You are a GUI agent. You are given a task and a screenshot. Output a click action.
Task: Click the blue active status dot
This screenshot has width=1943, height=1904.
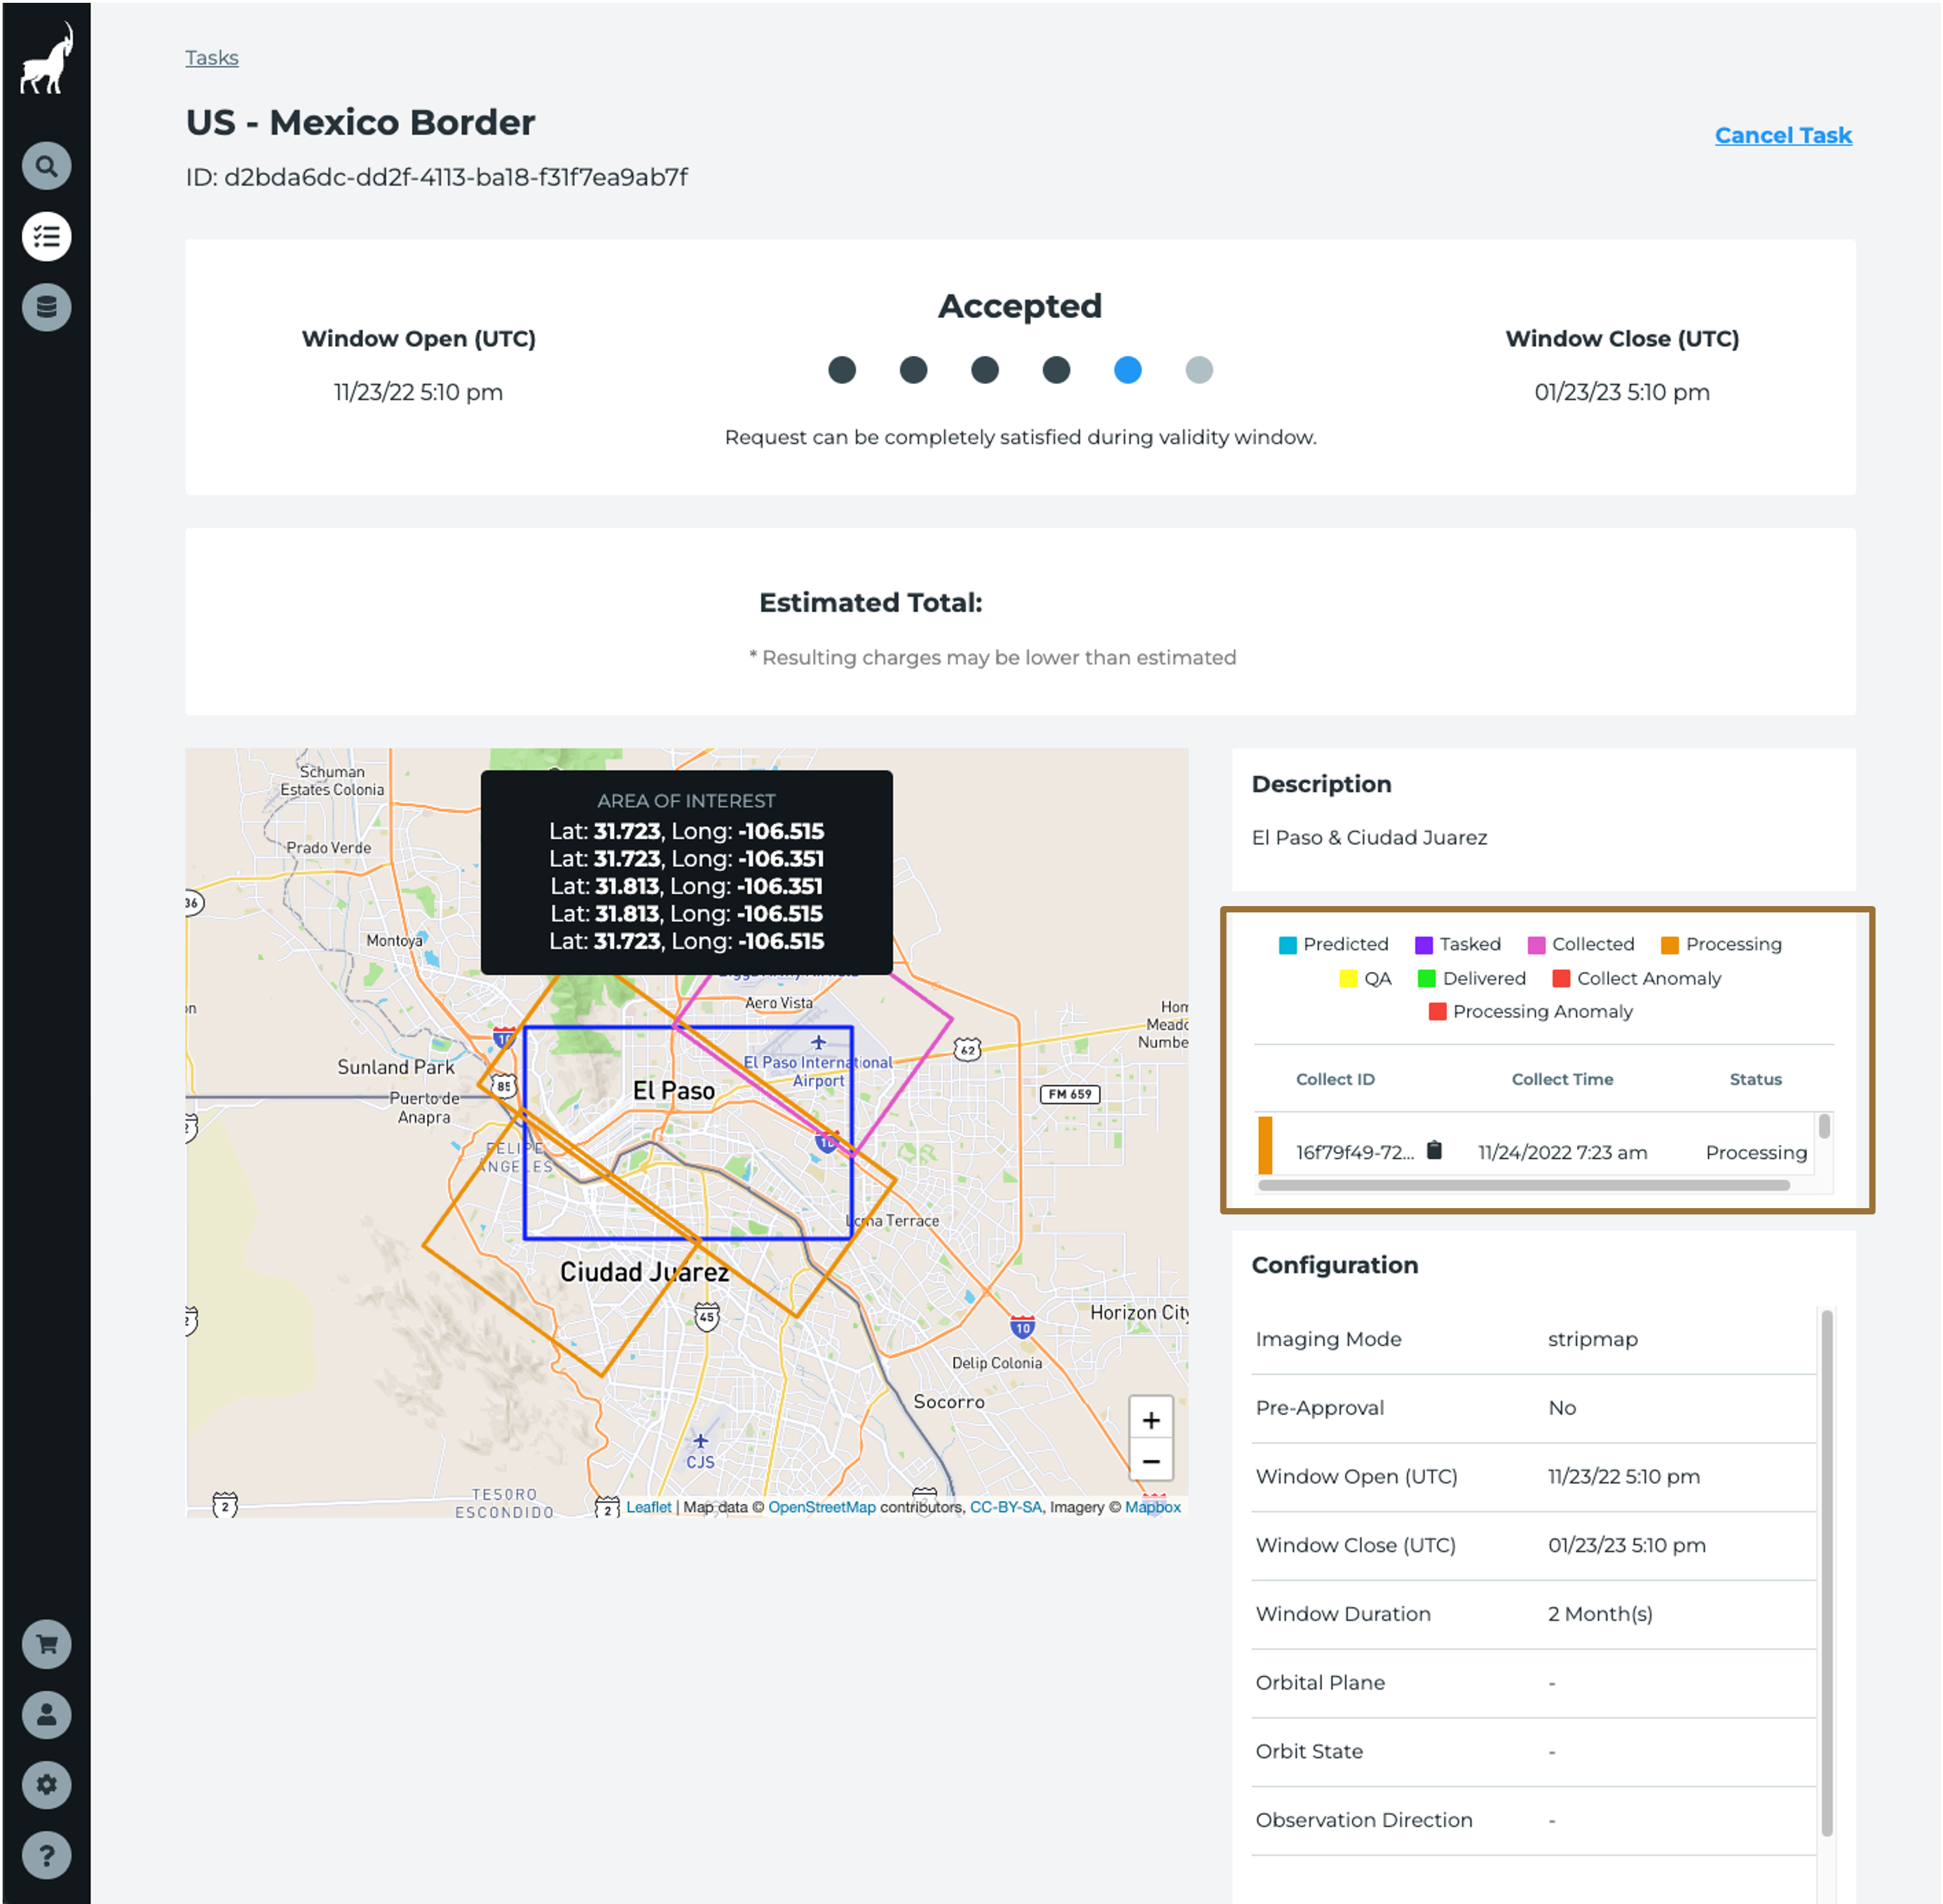1127,370
